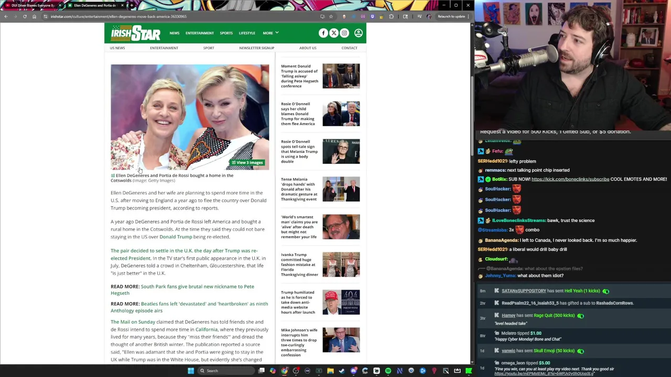Screen dimensions: 671x377
Task: Expand the More dropdown in navigation
Action: [270, 33]
